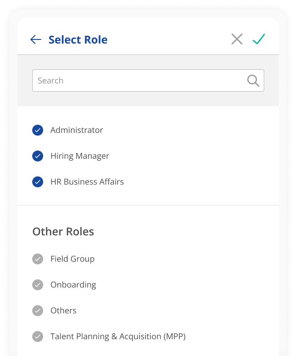Uncheck the Hiring Manager blue check circle
The width and height of the screenshot is (296, 356).
point(38,156)
